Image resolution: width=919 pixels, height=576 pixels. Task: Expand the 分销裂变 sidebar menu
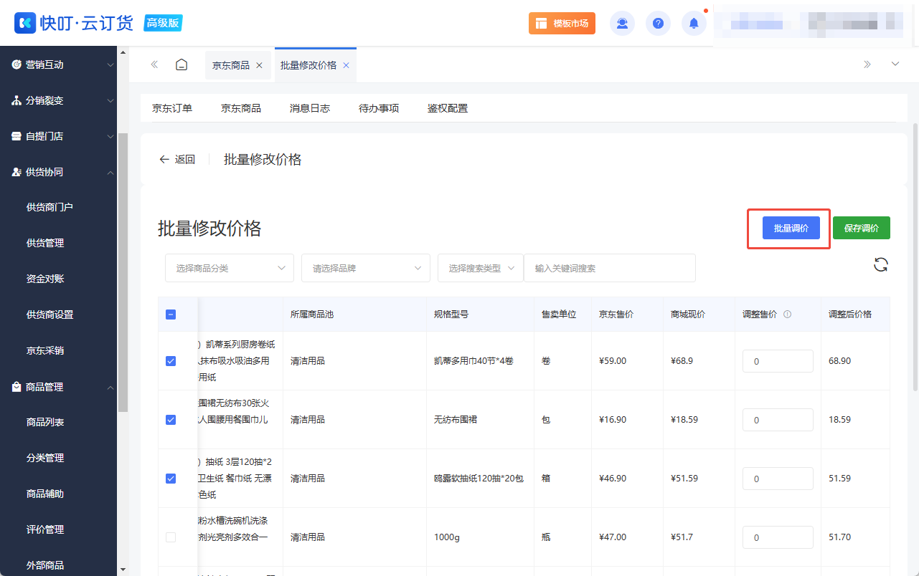110,101
